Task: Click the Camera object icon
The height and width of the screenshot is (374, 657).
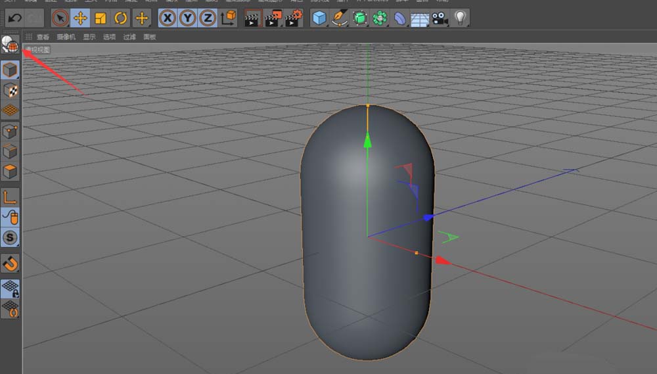Action: point(440,18)
